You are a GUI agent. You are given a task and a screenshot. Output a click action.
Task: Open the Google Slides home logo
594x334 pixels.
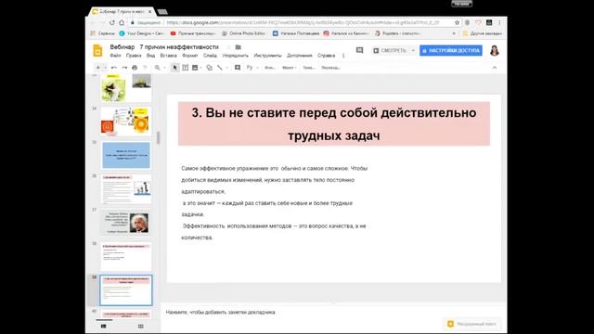pyautogui.click(x=97, y=51)
